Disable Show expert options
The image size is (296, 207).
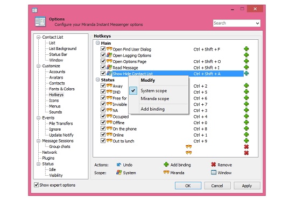click(36, 185)
